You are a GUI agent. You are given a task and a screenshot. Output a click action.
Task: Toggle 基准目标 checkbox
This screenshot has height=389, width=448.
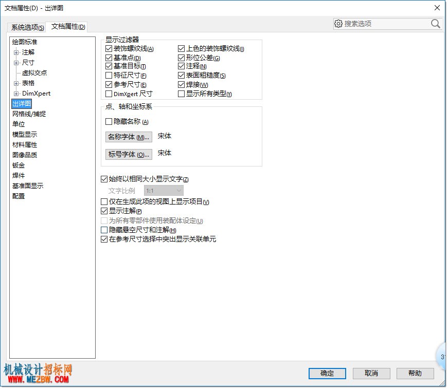click(x=109, y=66)
